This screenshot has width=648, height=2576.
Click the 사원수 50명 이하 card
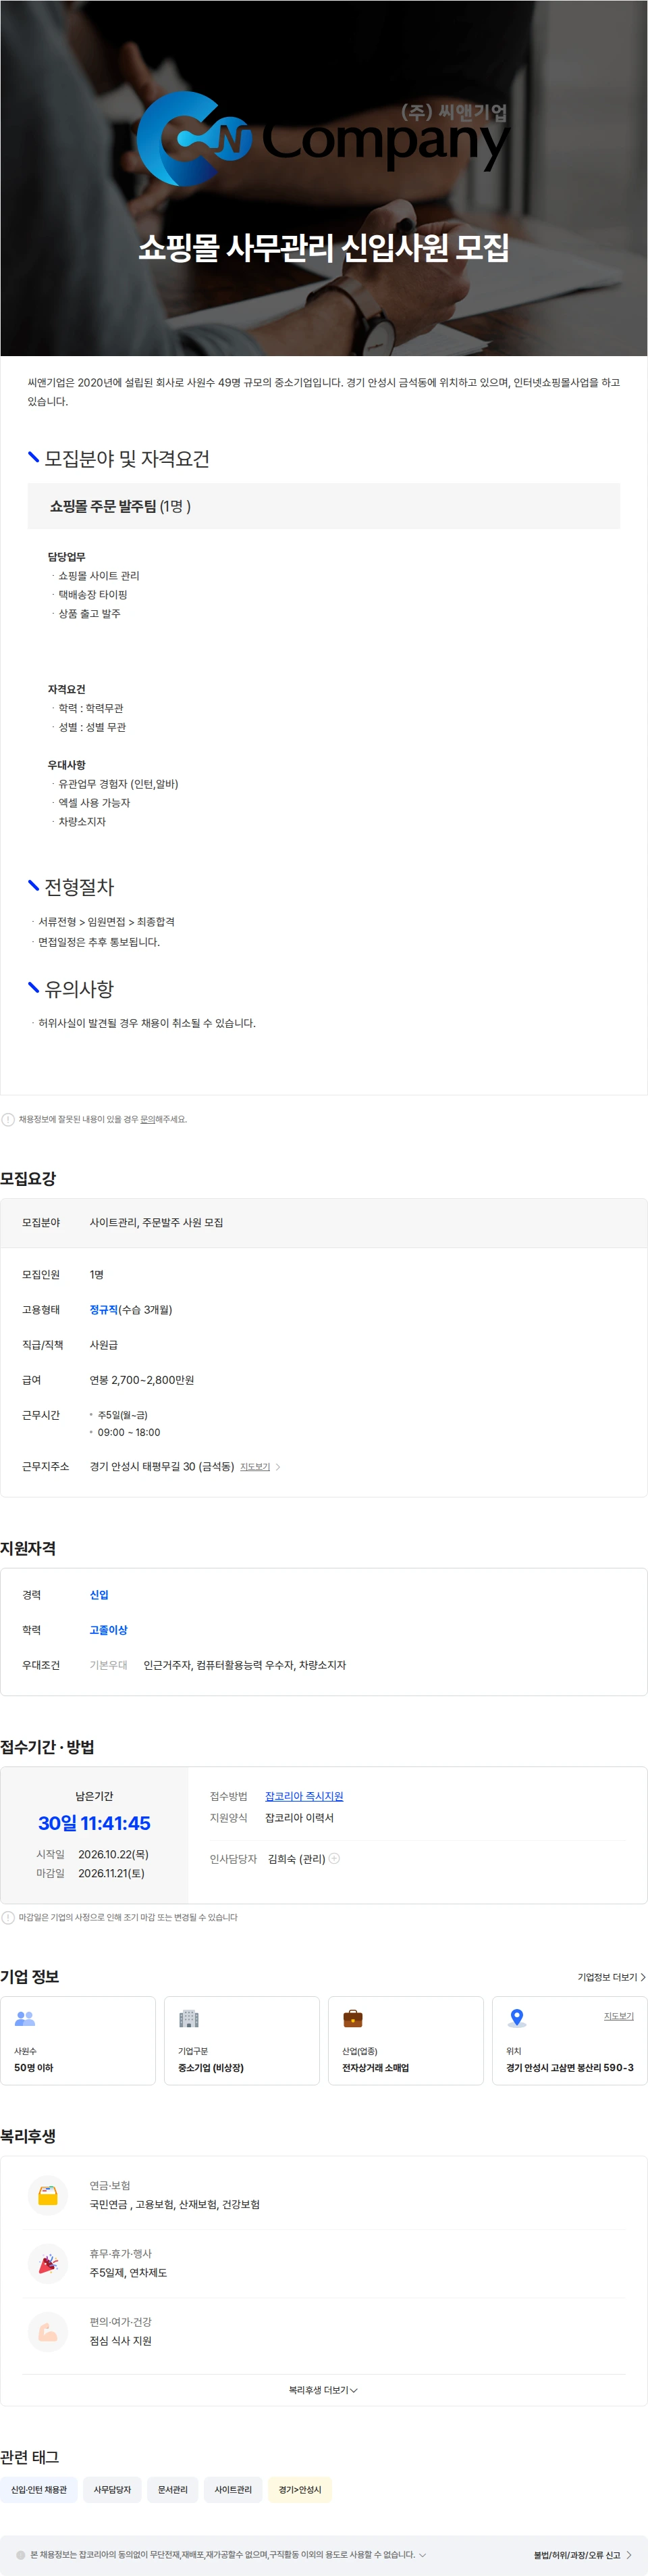coord(78,2041)
